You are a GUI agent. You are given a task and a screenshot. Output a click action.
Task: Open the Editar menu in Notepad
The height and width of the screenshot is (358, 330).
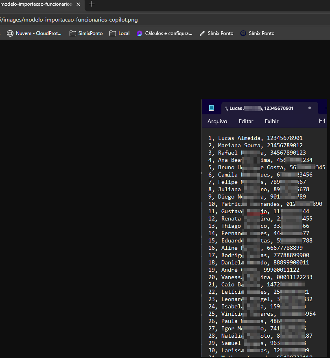246,121
